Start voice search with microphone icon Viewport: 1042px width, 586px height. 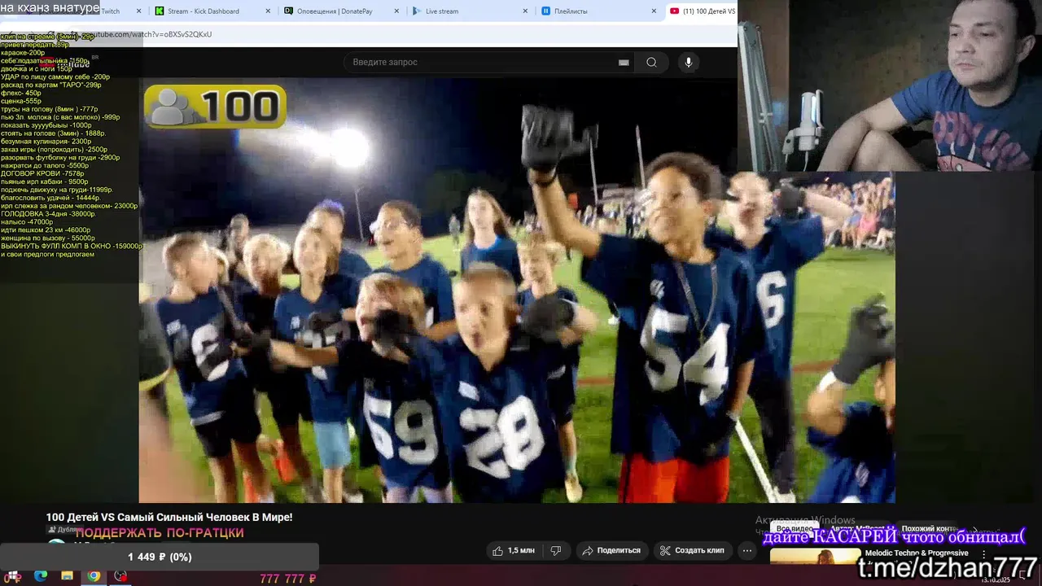pos(689,62)
